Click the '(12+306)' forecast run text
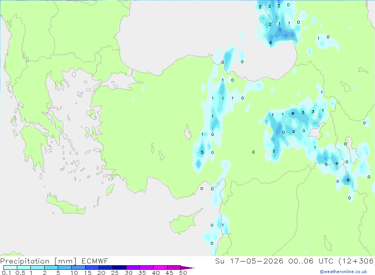The image size is (375, 275). point(357,261)
